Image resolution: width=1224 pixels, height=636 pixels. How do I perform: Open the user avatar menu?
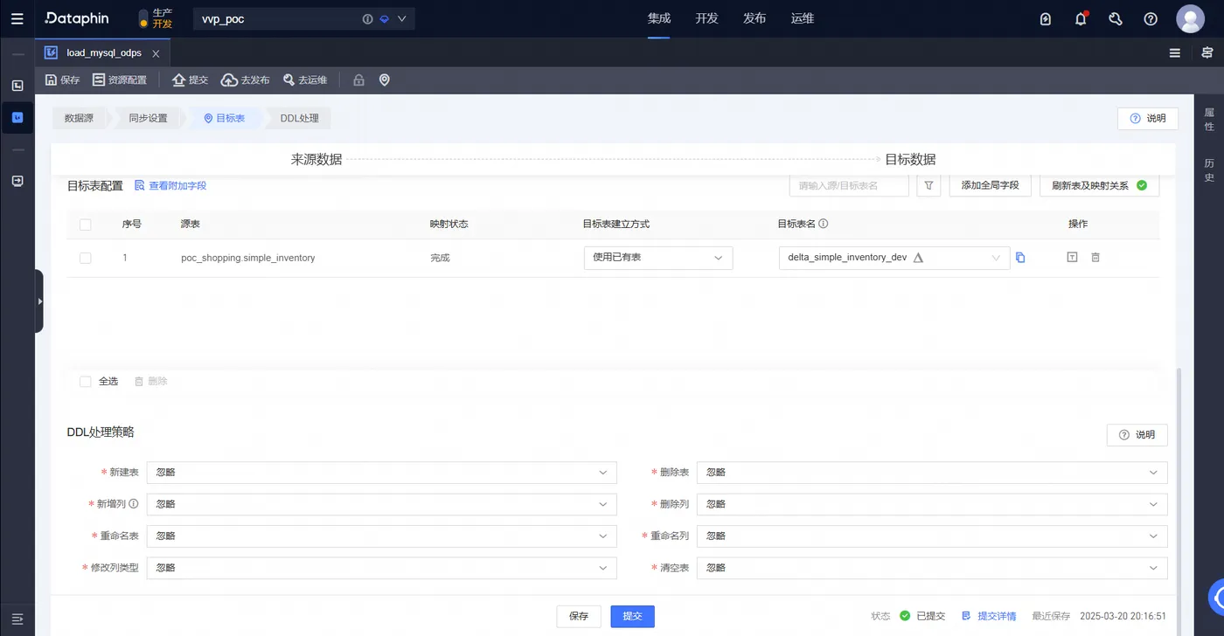point(1190,18)
